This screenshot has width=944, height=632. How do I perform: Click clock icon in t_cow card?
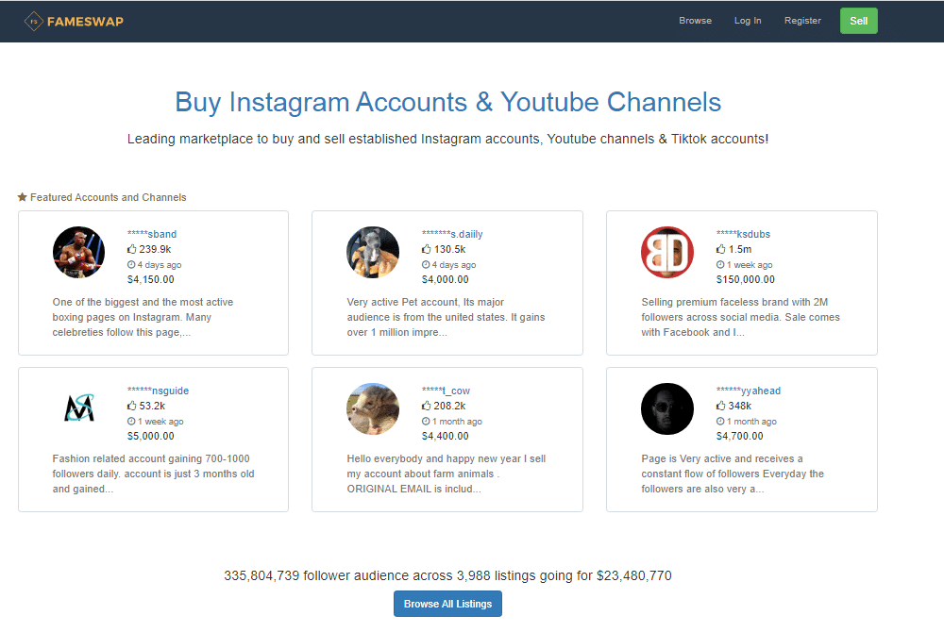coord(426,421)
